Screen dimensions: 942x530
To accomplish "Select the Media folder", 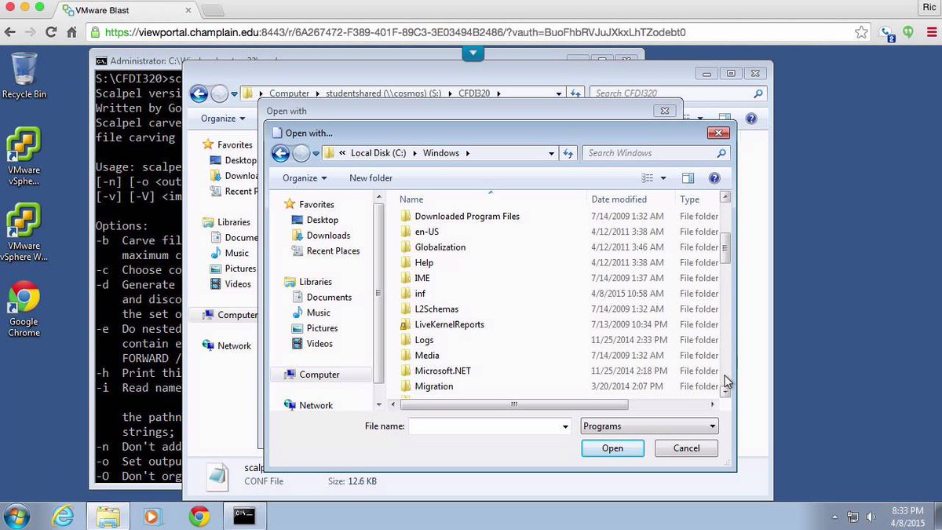I will [426, 356].
